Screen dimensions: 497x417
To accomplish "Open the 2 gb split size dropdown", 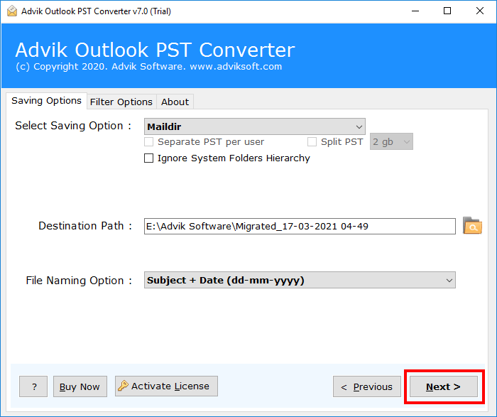I will click(391, 141).
